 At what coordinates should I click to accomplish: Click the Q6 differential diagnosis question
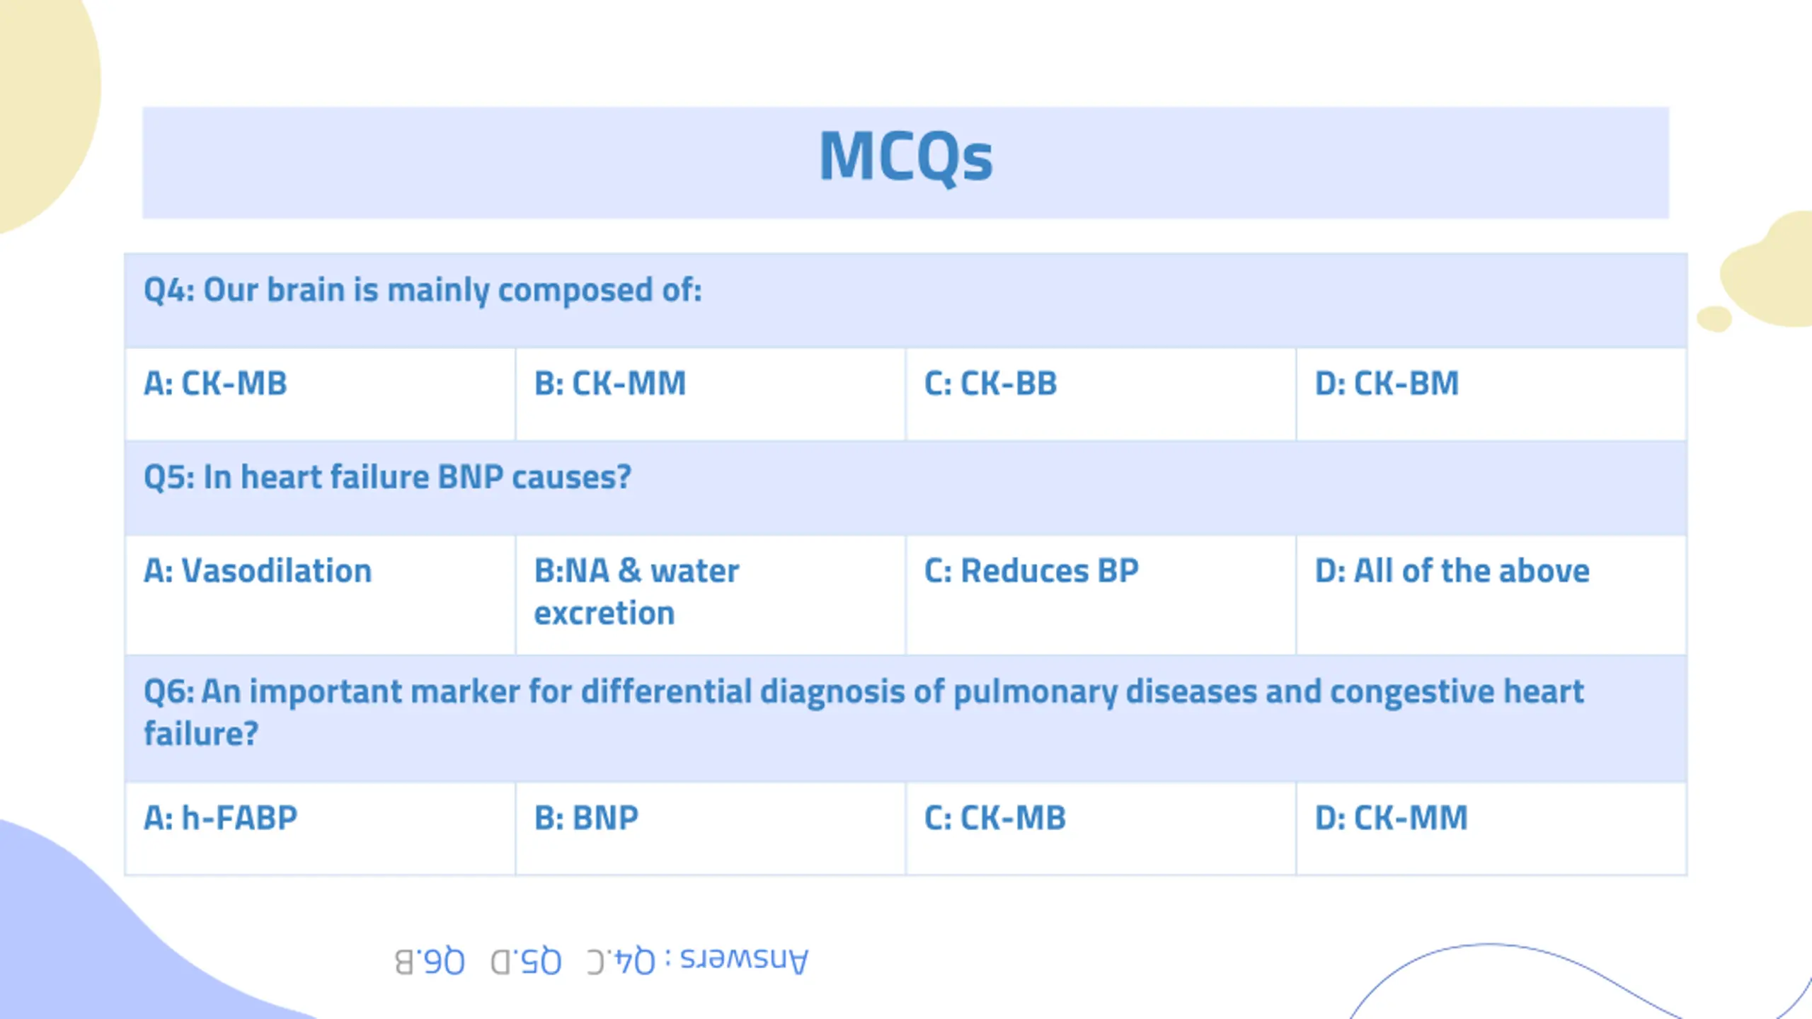(x=864, y=713)
